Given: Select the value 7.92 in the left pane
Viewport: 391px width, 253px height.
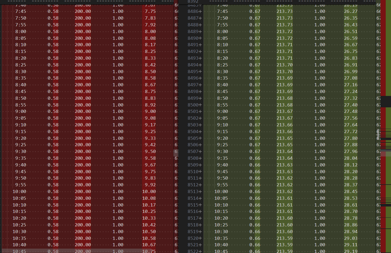Looking at the screenshot, I should [x=150, y=25].
